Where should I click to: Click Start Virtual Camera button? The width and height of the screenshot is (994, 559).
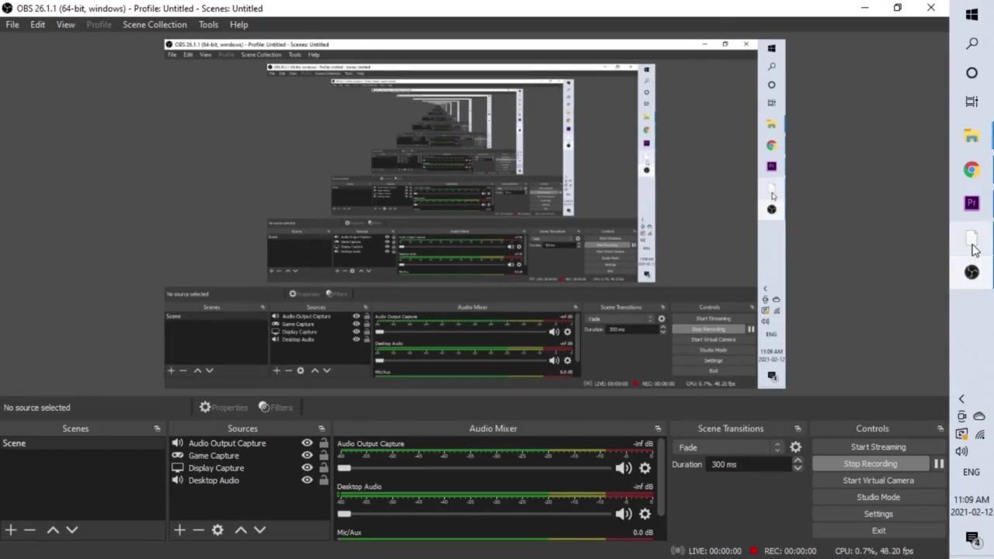coord(878,481)
